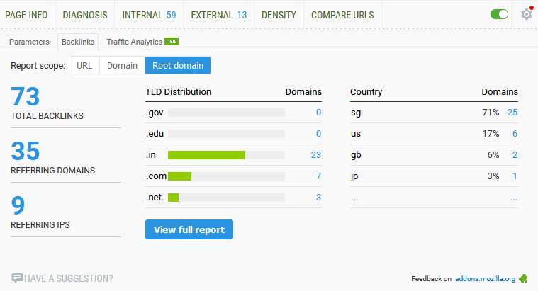Open the settings gear icon
Image resolution: width=538 pixels, height=291 pixels.
(x=527, y=14)
